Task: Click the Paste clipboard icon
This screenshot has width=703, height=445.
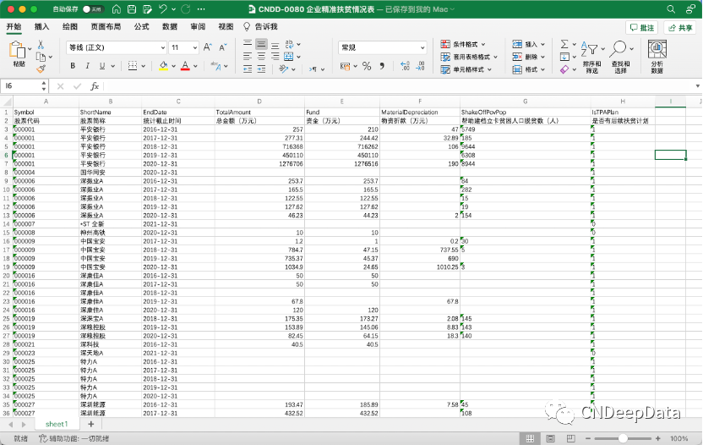Action: coord(17,49)
